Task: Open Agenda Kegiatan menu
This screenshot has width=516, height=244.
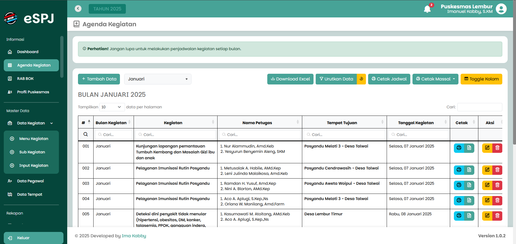Action: coord(31,65)
